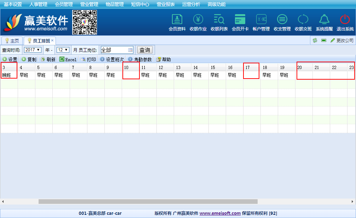The image size is (356, 218).
Task: Expand the month 12 dropdown
Action: [x=63, y=50]
